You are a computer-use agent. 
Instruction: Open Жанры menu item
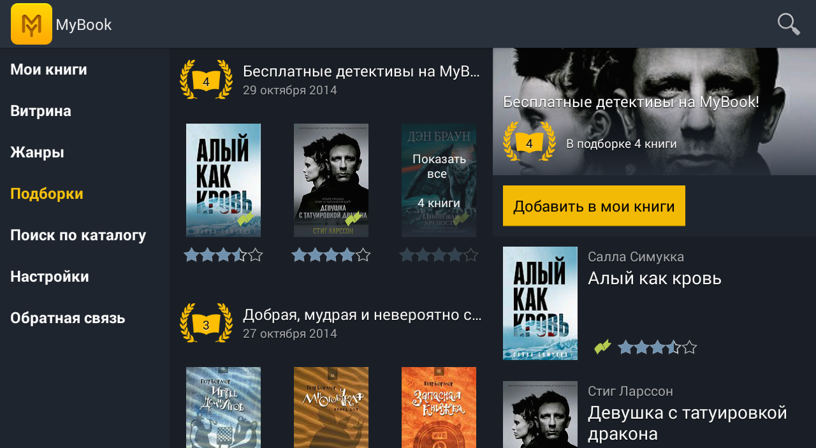tap(37, 152)
